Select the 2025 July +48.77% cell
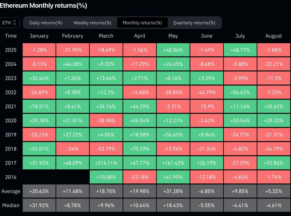 (240, 50)
